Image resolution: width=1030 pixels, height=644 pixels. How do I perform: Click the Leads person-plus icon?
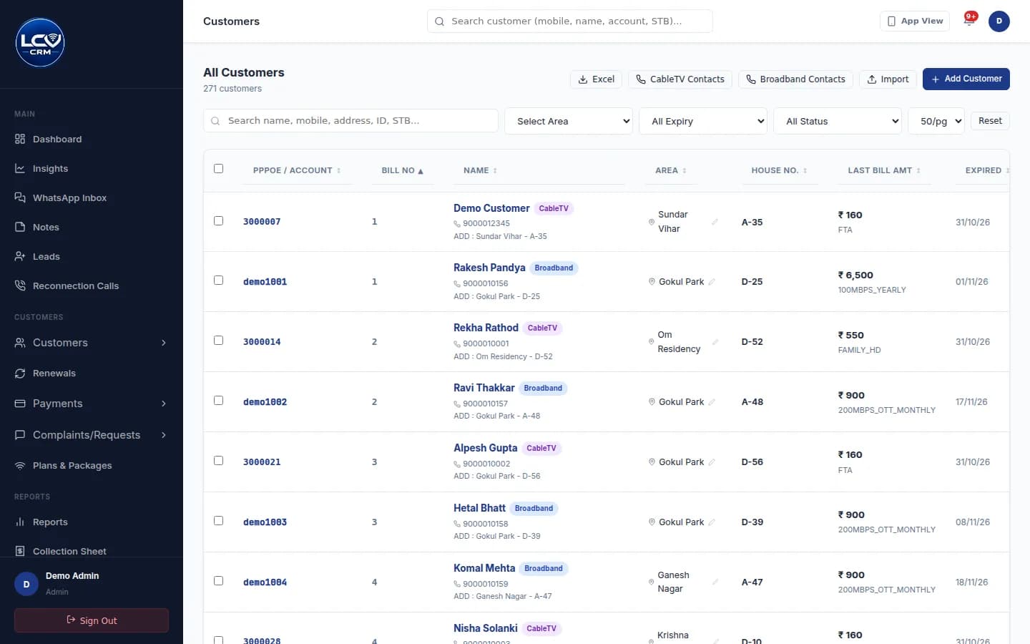coord(20,256)
